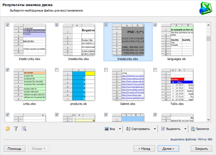216x155 pixels.
Task: Click the Помощь button
Action: [15, 149]
